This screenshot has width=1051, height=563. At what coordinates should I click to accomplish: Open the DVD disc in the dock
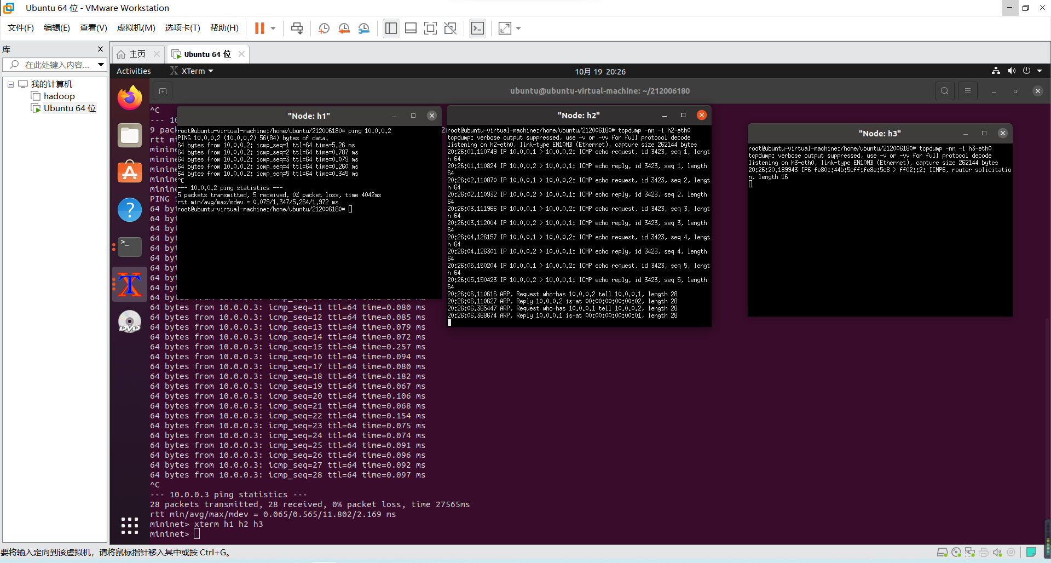coord(130,321)
